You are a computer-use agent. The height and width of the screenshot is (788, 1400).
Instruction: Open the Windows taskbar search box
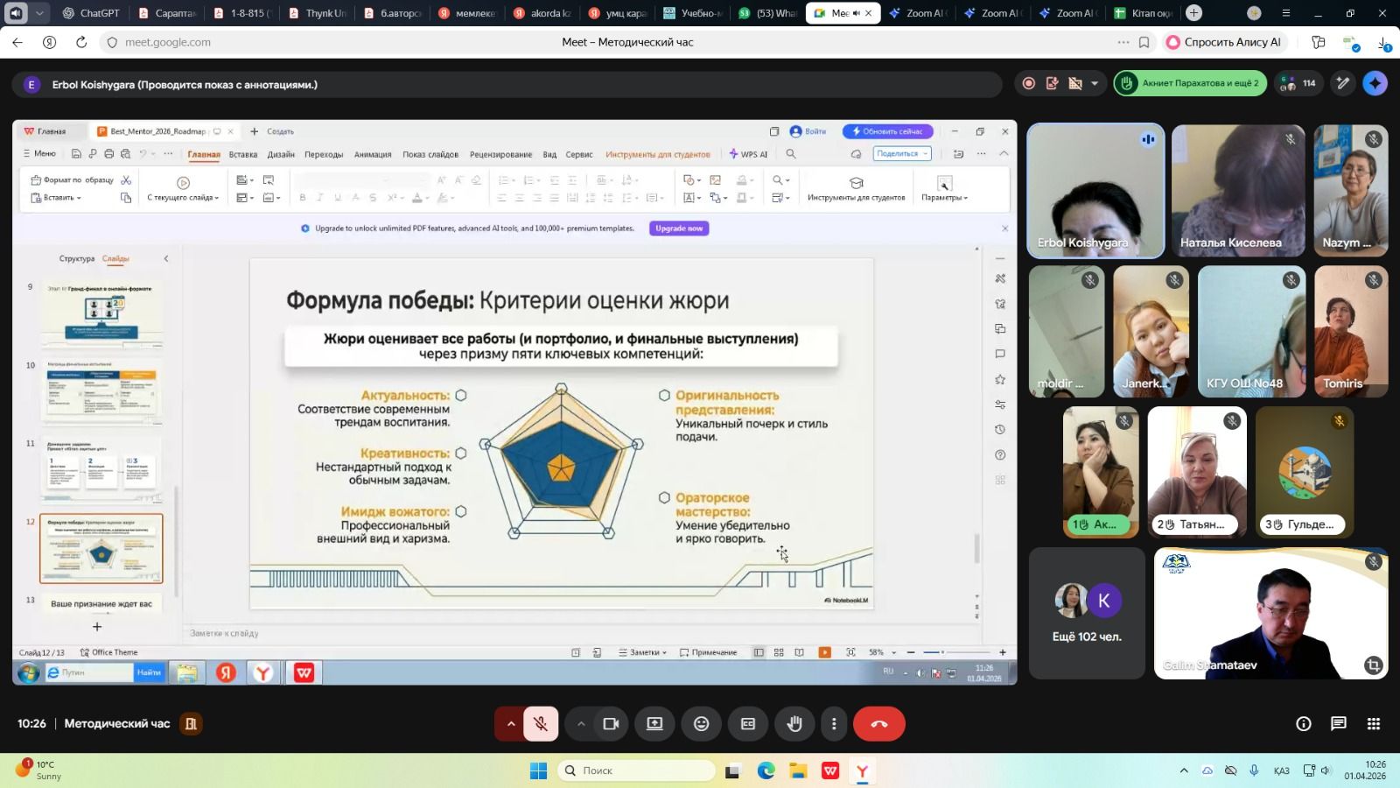click(x=637, y=770)
